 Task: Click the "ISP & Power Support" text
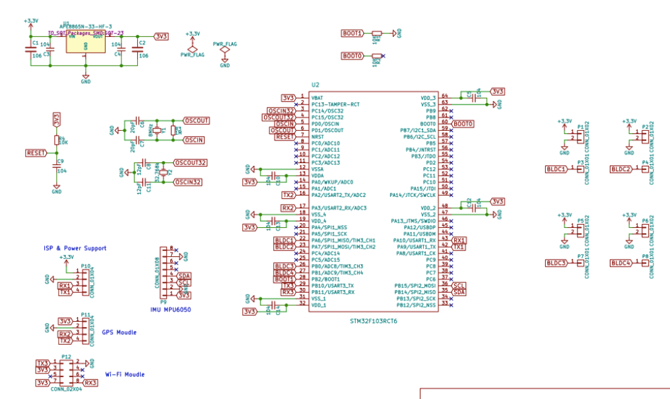pyautogui.click(x=75, y=248)
